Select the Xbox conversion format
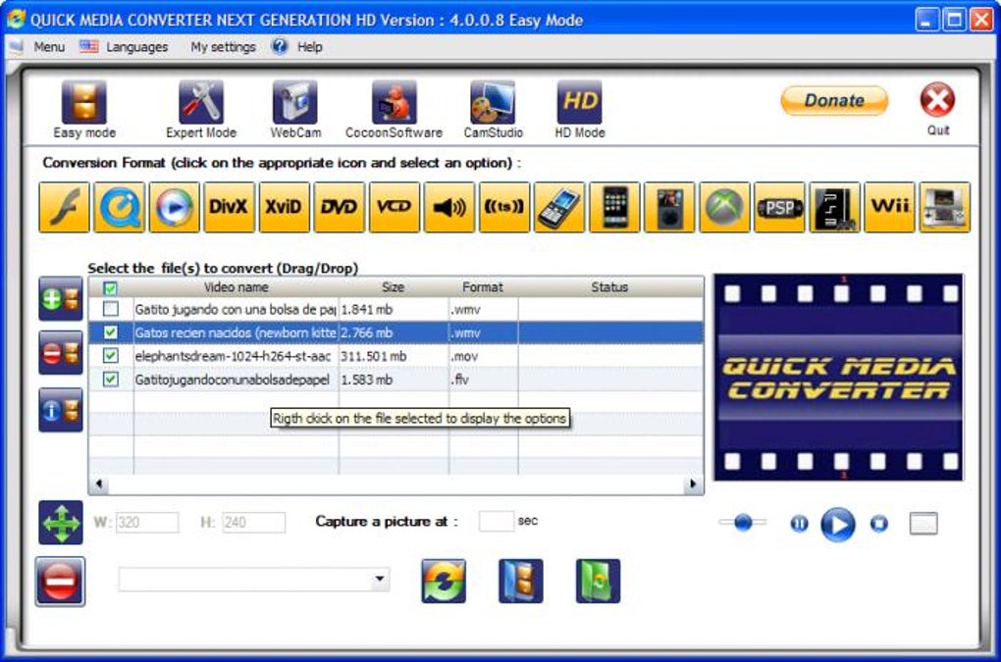1001x662 pixels. (724, 207)
